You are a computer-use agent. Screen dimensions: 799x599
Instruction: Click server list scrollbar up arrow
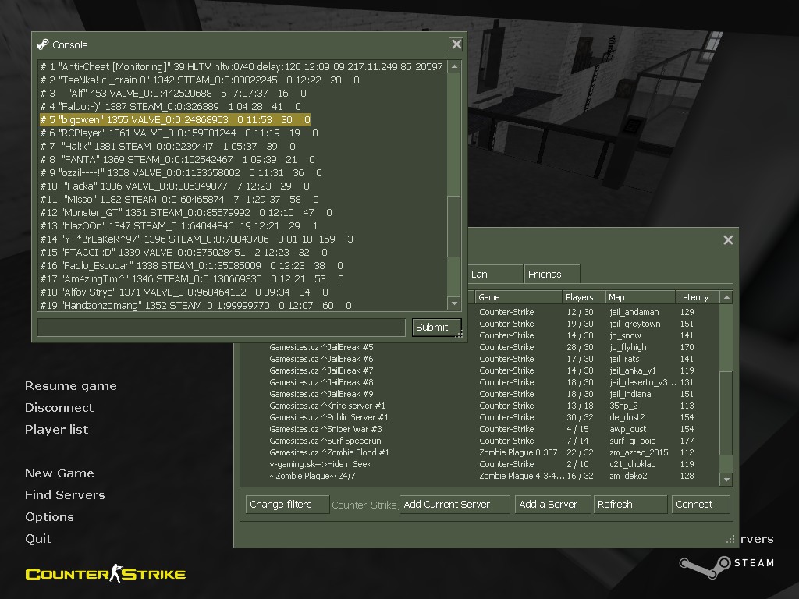pyautogui.click(x=726, y=297)
